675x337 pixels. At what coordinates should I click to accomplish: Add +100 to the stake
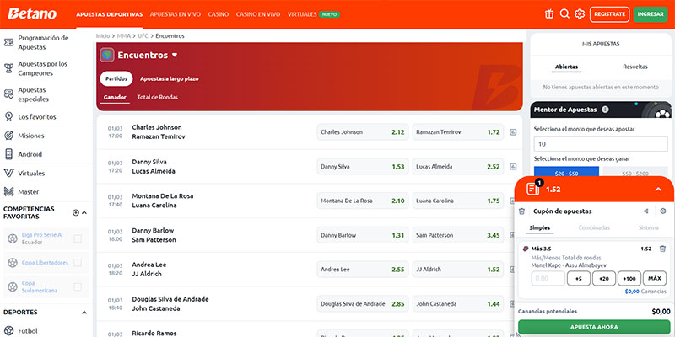[x=629, y=279]
